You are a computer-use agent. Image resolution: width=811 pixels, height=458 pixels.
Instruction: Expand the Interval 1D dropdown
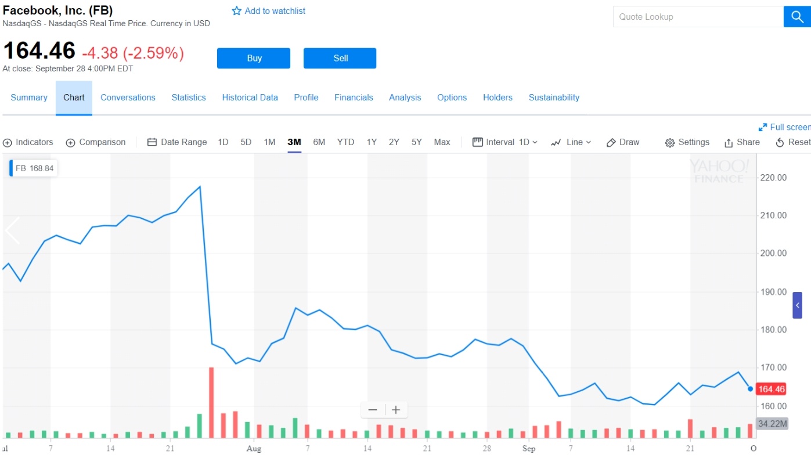coord(505,142)
